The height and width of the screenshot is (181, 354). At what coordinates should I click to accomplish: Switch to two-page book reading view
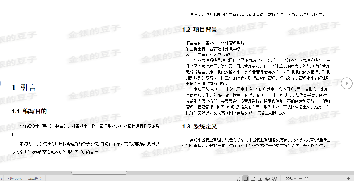pyautogui.click(x=245, y=178)
